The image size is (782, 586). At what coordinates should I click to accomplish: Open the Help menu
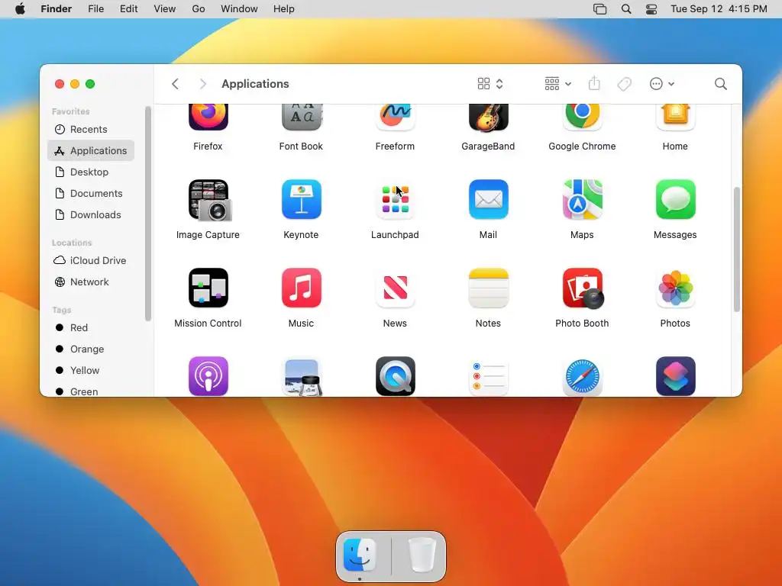pos(284,9)
